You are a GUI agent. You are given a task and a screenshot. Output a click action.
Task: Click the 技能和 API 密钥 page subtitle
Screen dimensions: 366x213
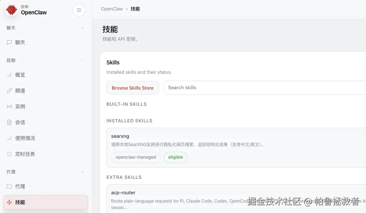[x=121, y=39]
